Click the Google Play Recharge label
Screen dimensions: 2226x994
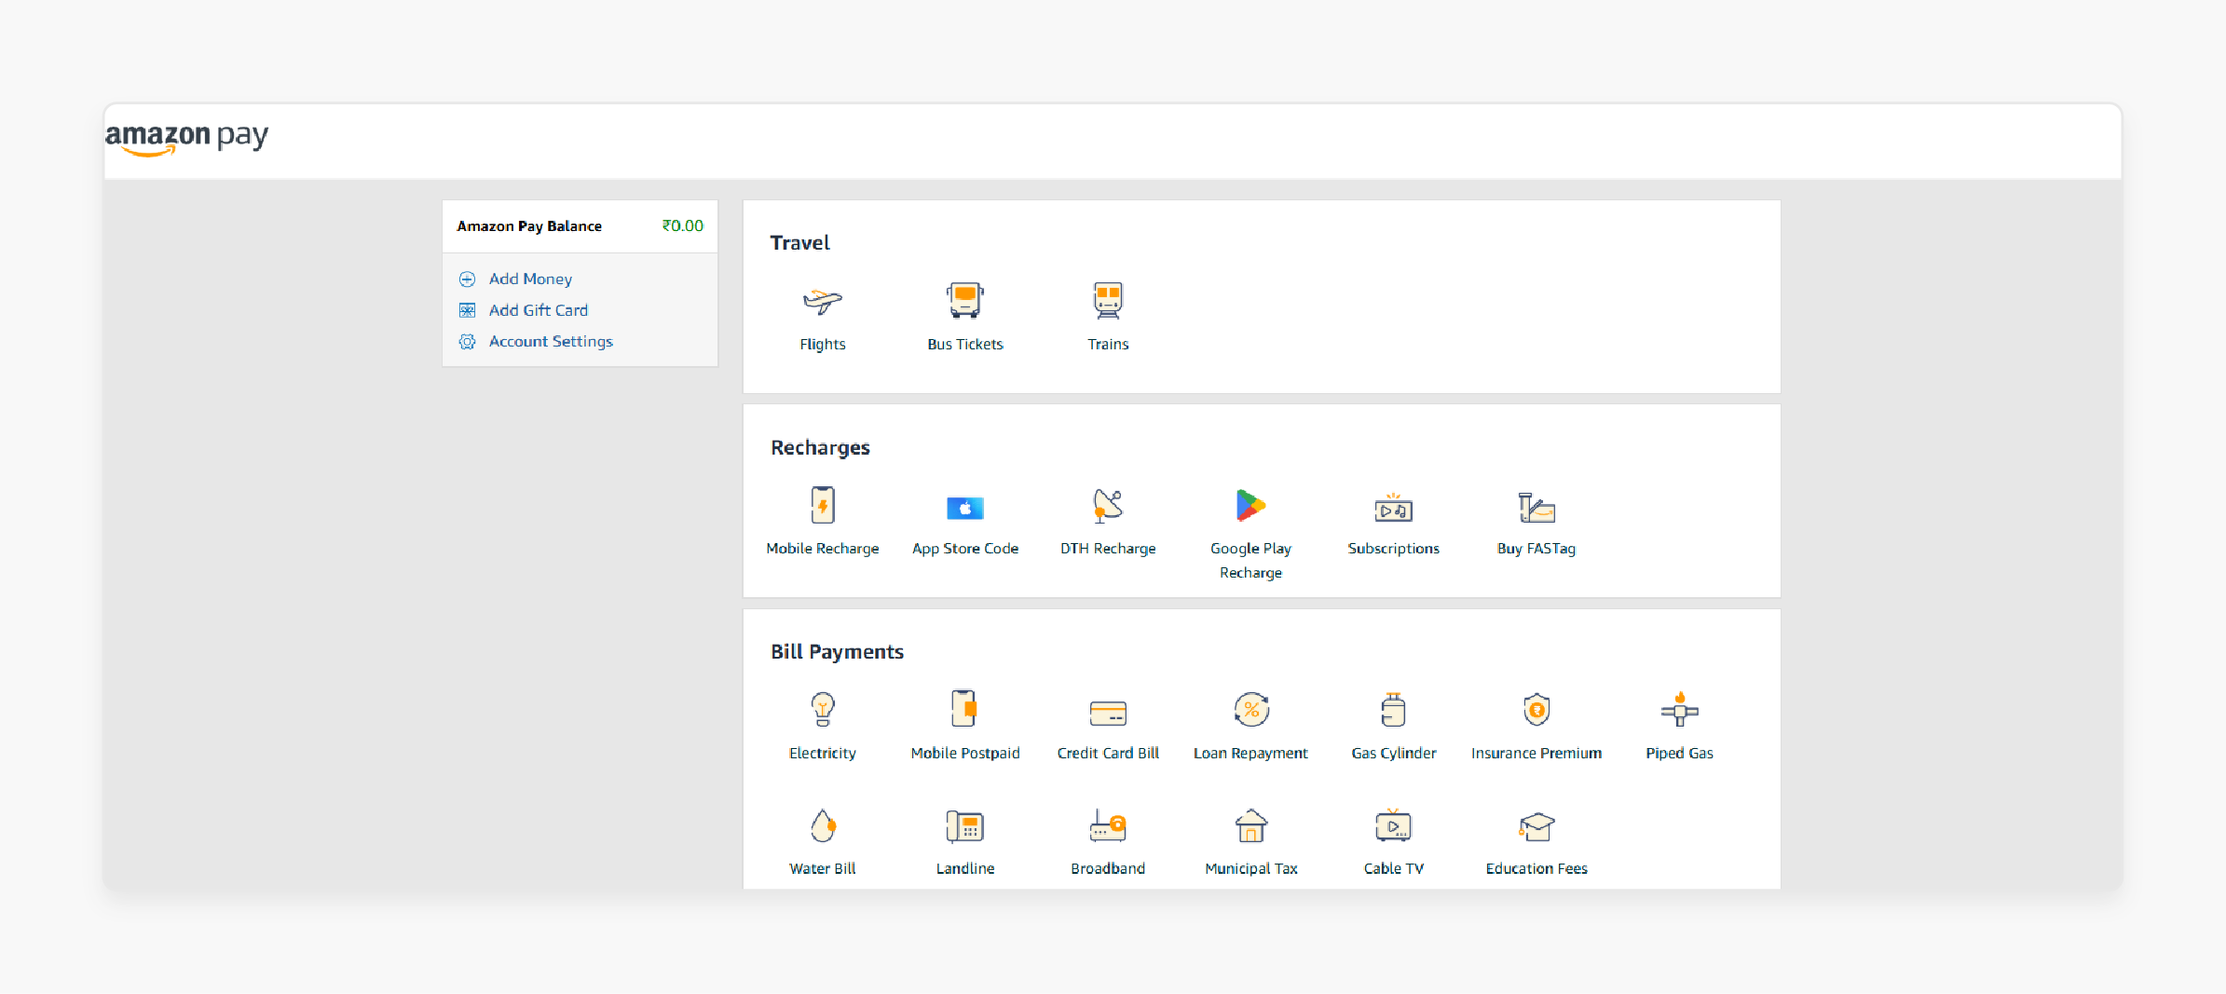(x=1251, y=561)
